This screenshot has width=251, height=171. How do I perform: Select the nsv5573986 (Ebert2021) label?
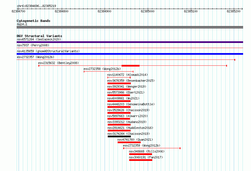pyautogui.click(x=126, y=92)
